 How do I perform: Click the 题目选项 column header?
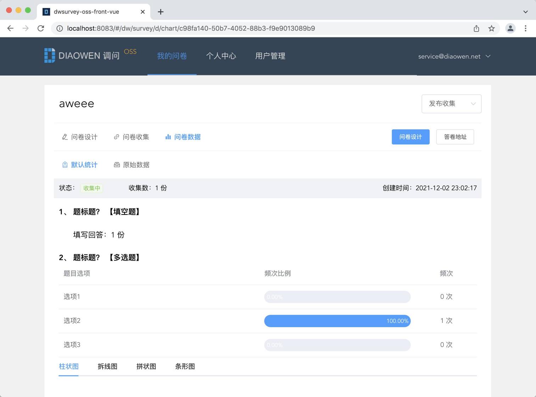pyautogui.click(x=77, y=274)
